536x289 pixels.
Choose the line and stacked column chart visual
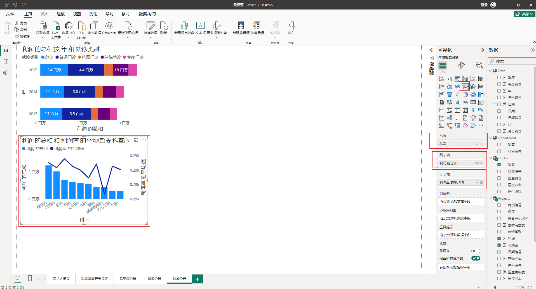tap(465, 87)
